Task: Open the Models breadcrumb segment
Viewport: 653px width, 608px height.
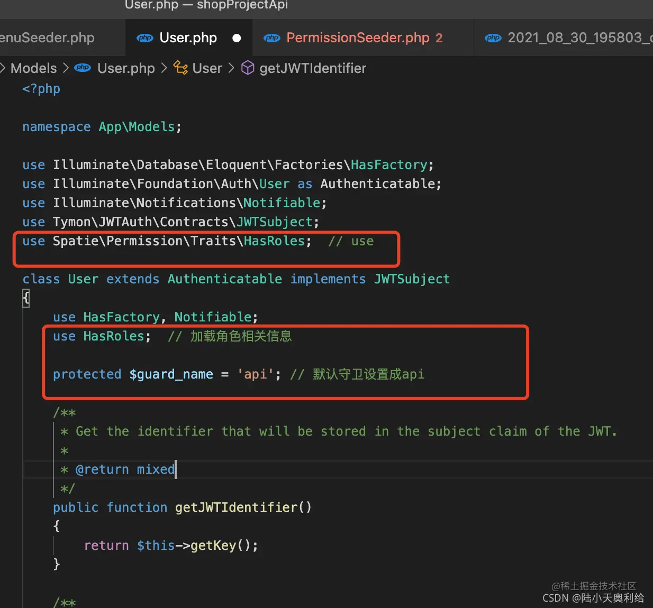Action: pos(33,68)
